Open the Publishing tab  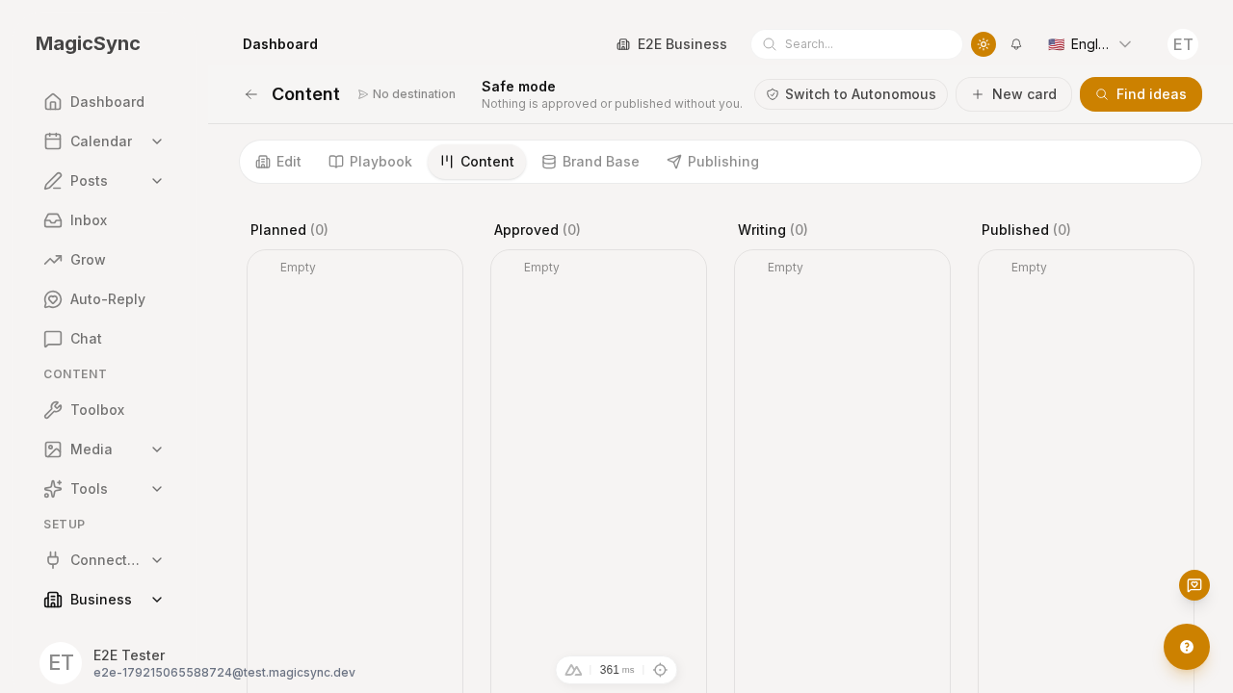click(x=713, y=162)
